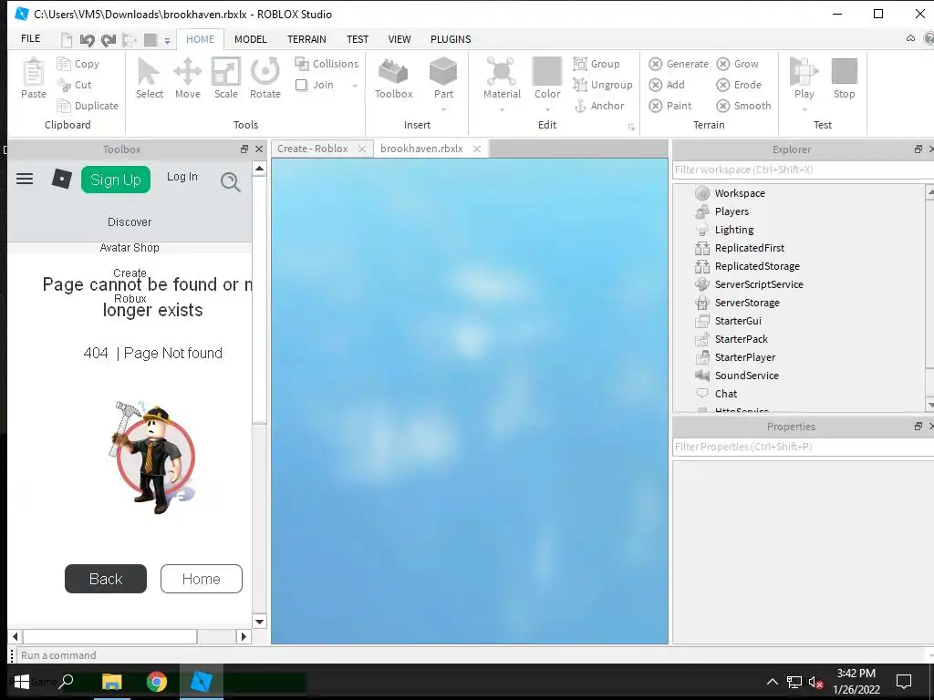934x700 pixels.
Task: Switch to the Create - Roblox tab
Action: click(x=312, y=149)
